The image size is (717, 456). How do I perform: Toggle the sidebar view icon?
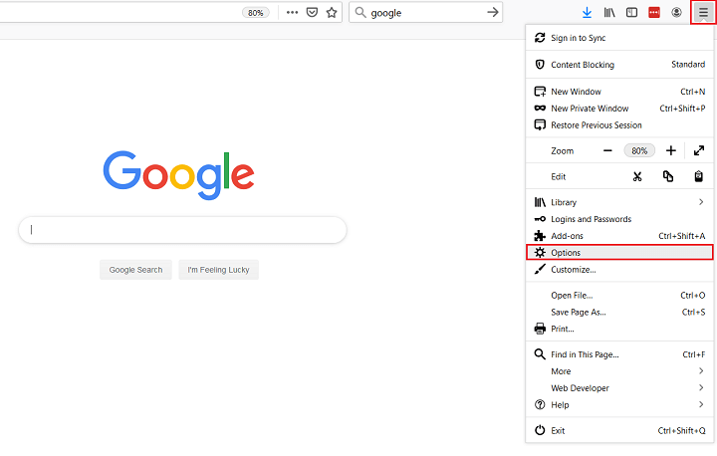(631, 12)
